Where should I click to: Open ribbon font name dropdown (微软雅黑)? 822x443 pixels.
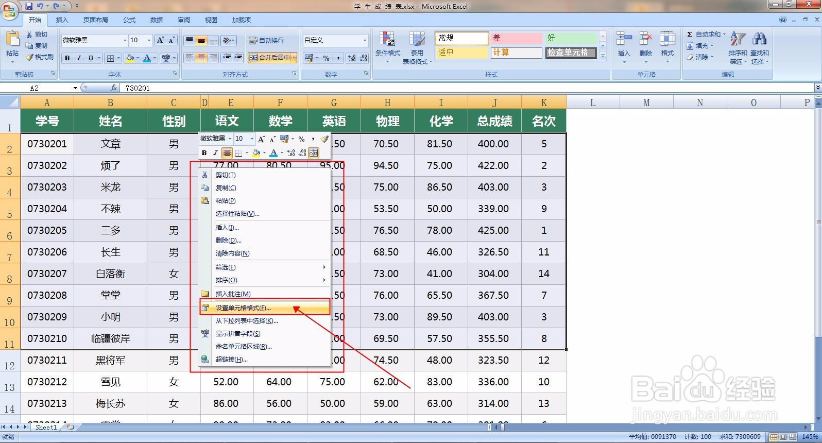(125, 40)
